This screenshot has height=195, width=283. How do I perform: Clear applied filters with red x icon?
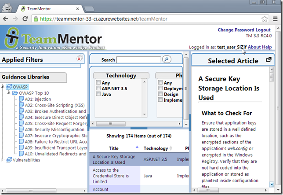(x=79, y=59)
